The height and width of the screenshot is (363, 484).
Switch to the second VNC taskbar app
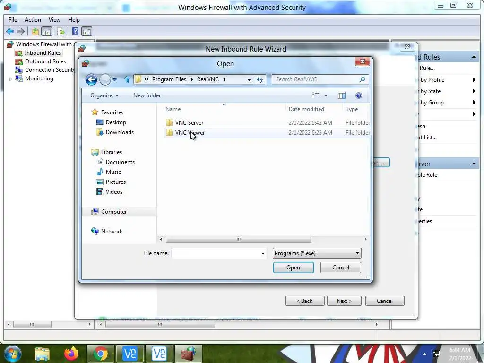click(x=159, y=354)
